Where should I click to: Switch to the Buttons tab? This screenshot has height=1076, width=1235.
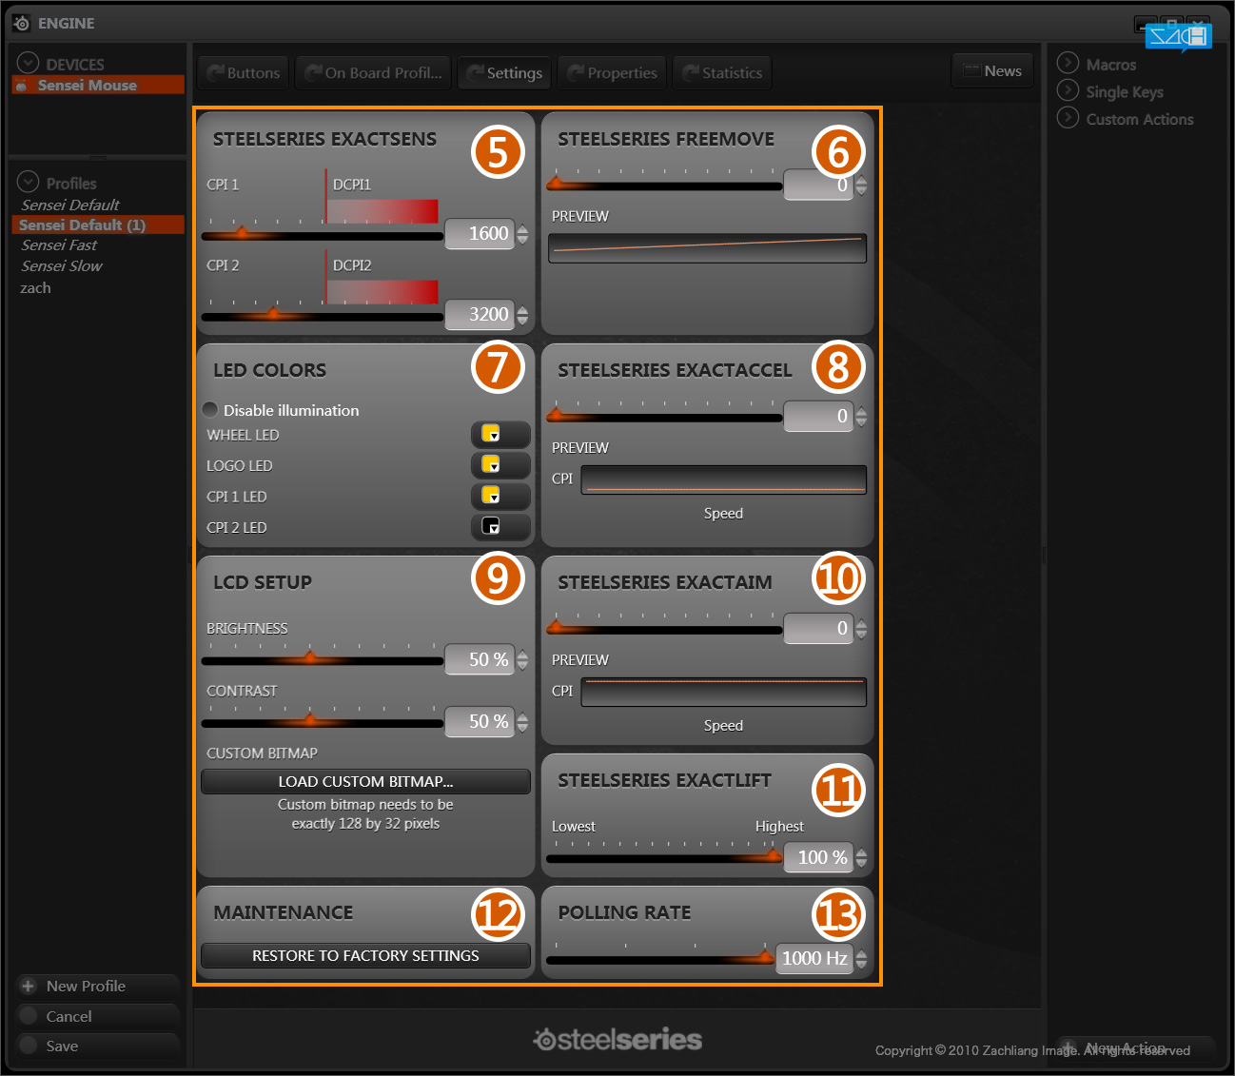coord(243,72)
